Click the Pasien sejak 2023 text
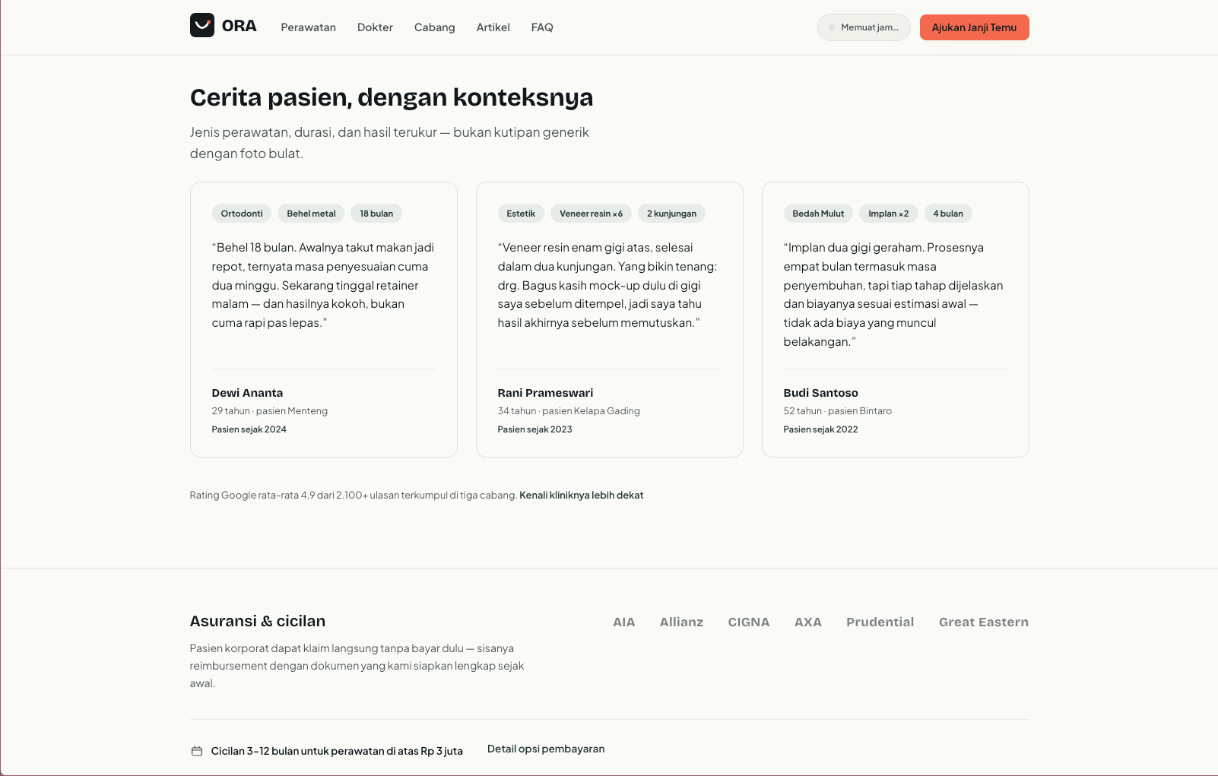1218x776 pixels. coord(534,429)
